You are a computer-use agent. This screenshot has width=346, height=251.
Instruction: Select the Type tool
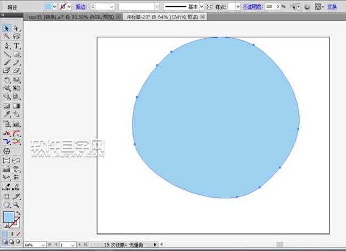(x=17, y=46)
